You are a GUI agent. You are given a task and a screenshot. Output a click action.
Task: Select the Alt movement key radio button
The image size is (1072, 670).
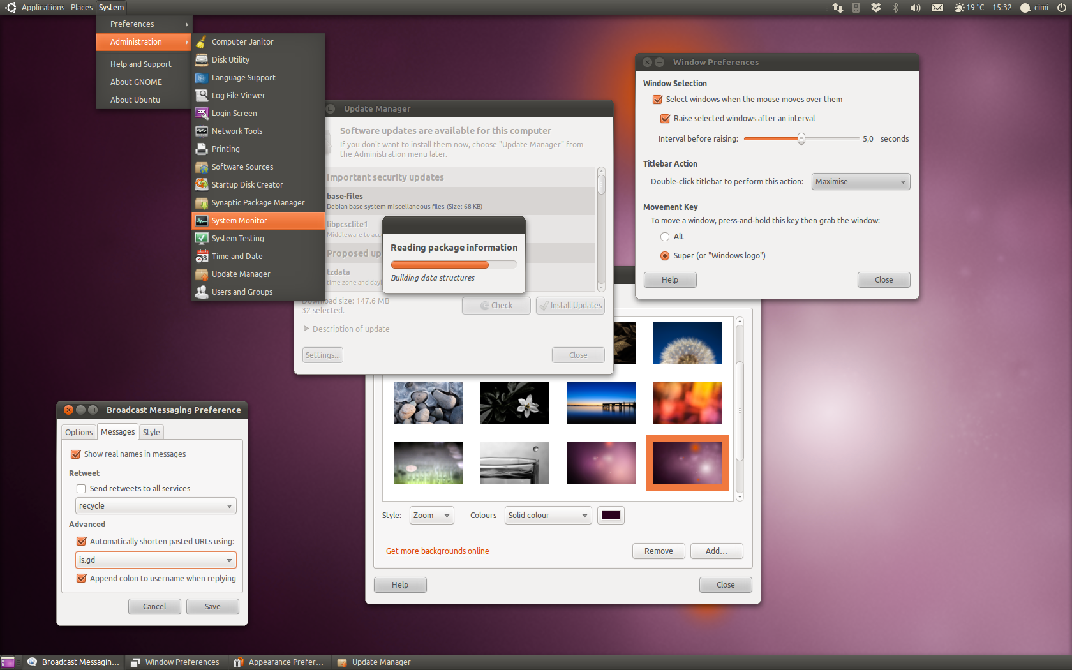click(665, 237)
